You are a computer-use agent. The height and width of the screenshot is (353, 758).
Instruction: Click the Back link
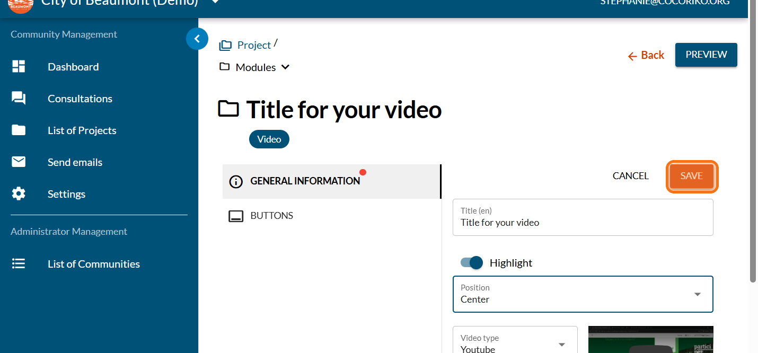pyautogui.click(x=646, y=55)
